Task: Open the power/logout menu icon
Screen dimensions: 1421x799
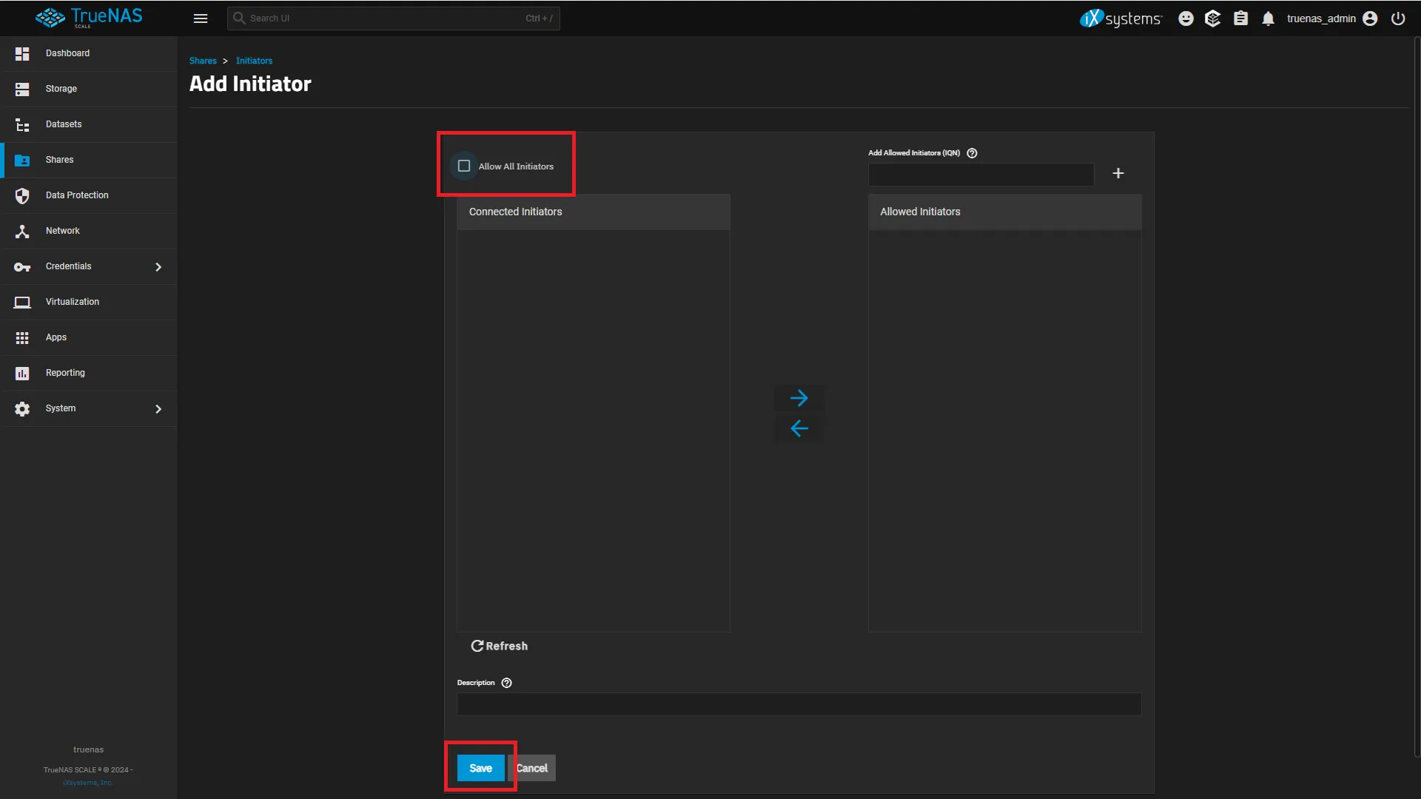Action: (1398, 18)
